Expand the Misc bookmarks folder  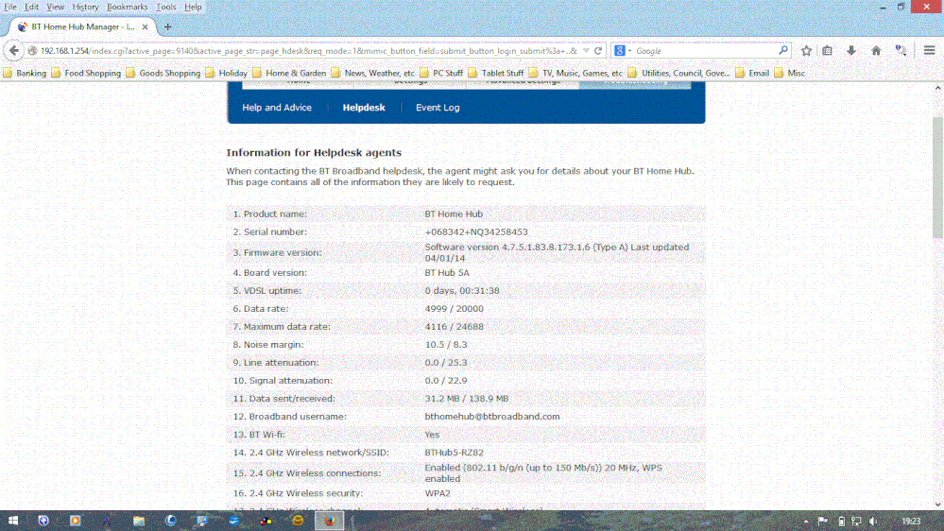click(x=790, y=73)
